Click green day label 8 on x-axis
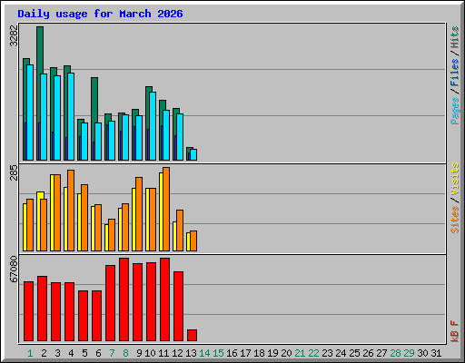This screenshot has height=363, width=465. pos(125,353)
